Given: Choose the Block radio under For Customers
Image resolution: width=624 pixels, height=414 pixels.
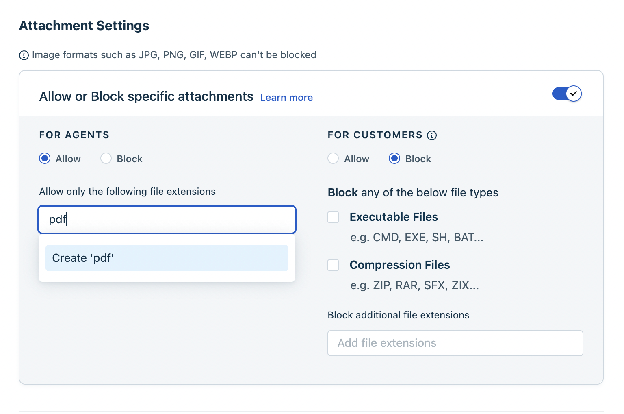Looking at the screenshot, I should pyautogui.click(x=394, y=159).
